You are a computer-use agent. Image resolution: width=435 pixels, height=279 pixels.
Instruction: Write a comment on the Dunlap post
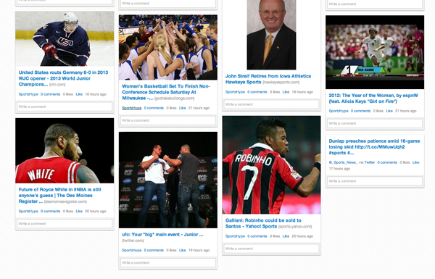375,181
